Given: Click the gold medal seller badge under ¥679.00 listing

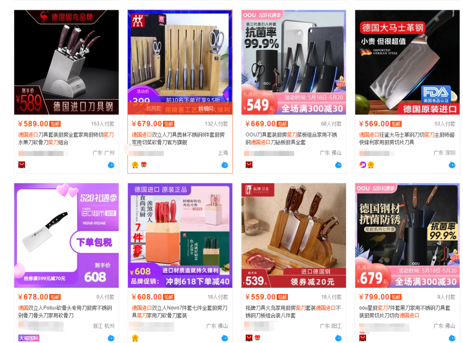Looking at the screenshot, I should pos(135,165).
